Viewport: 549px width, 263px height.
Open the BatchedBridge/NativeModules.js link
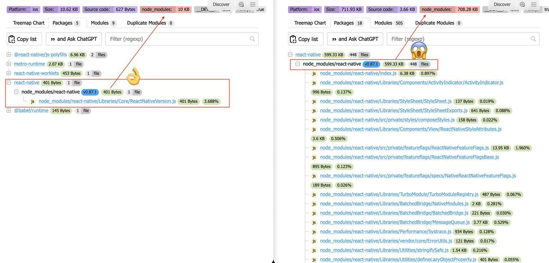pyautogui.click(x=394, y=204)
